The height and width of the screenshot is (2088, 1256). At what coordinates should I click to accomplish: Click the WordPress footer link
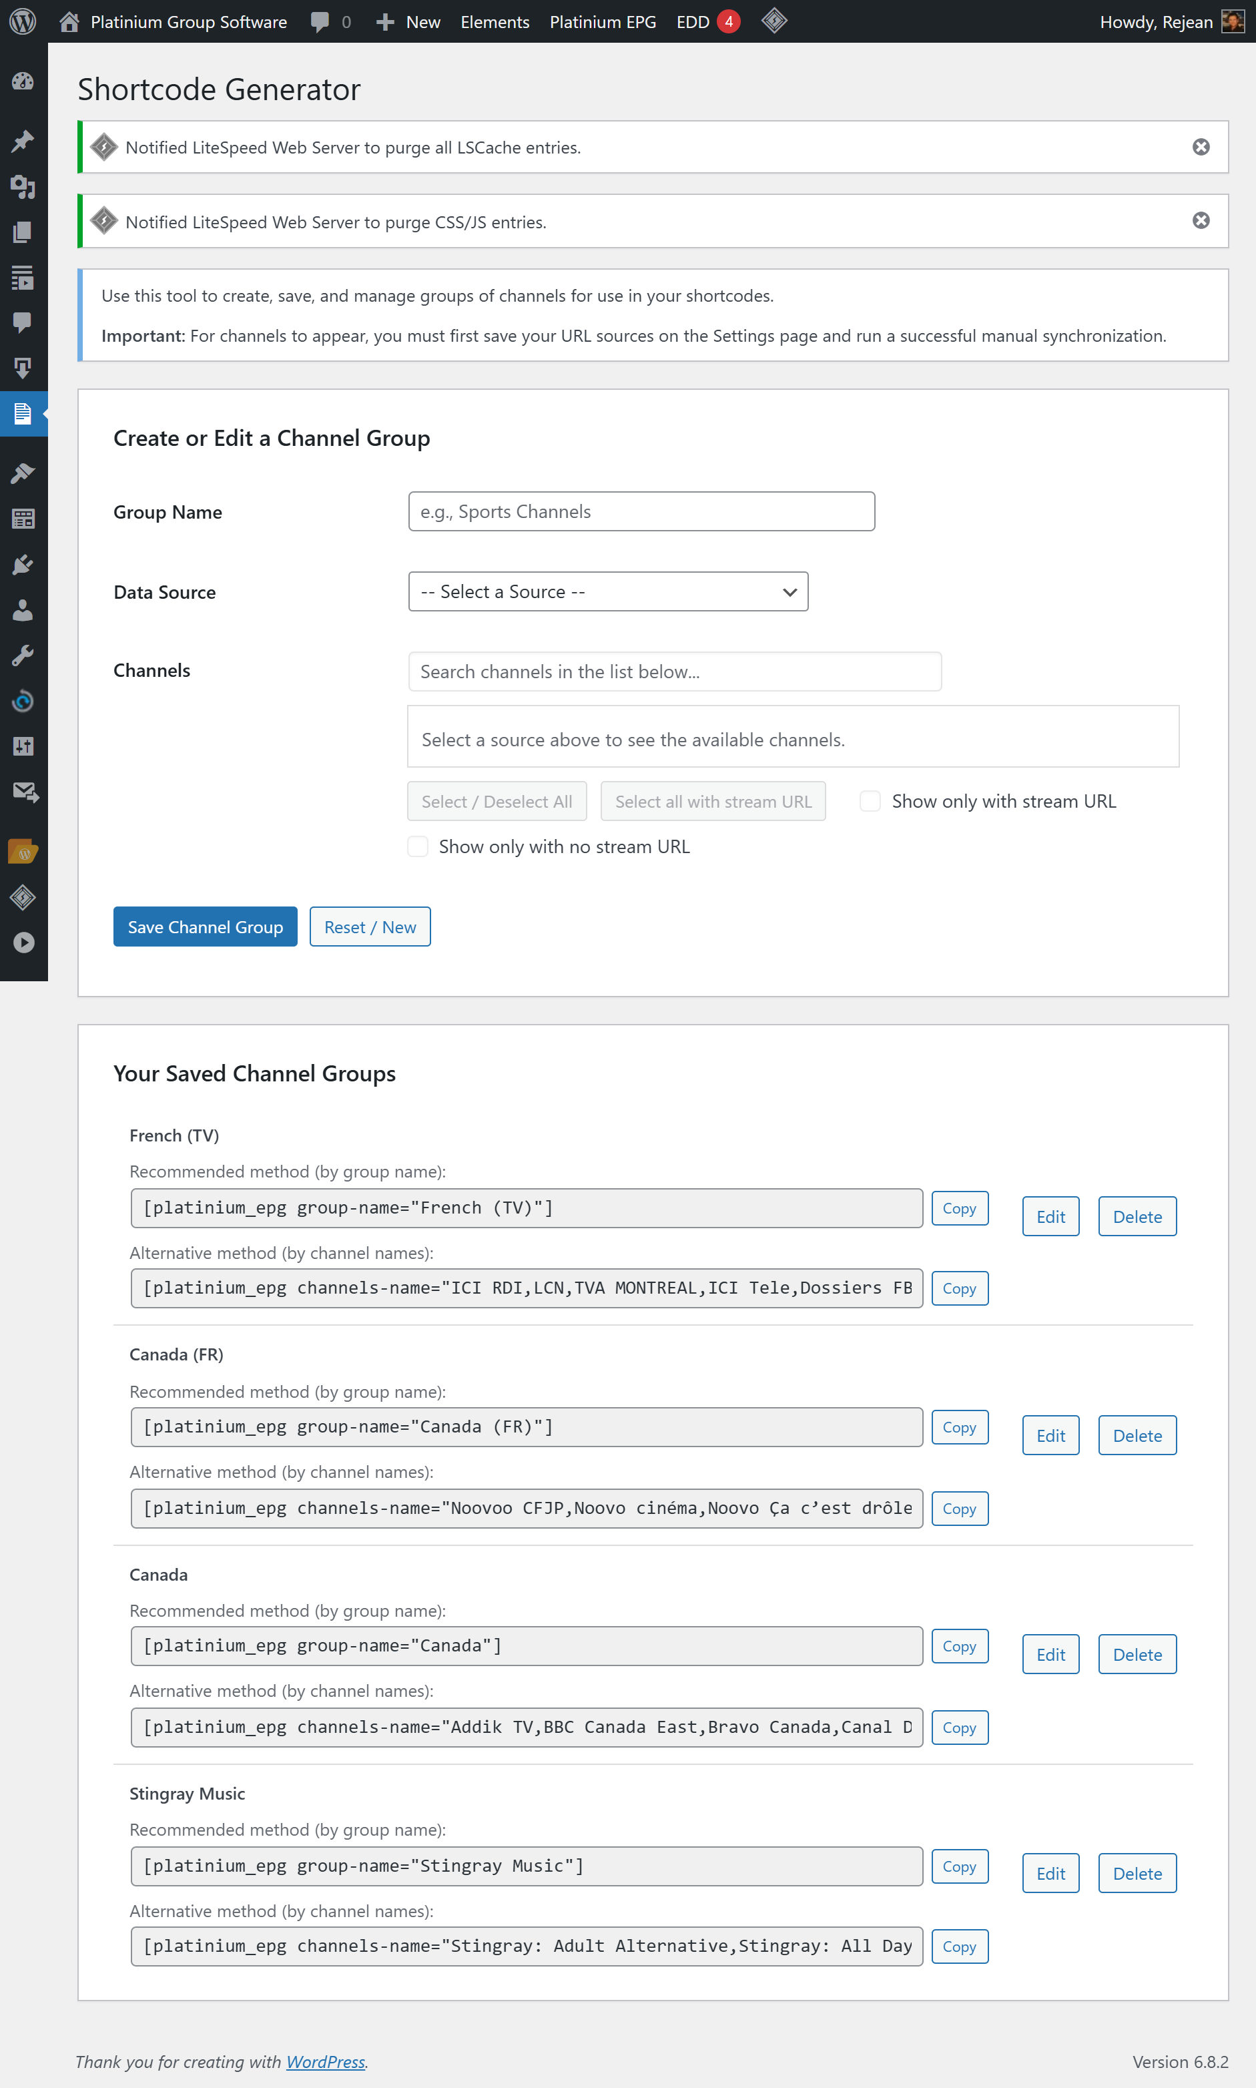click(326, 2062)
